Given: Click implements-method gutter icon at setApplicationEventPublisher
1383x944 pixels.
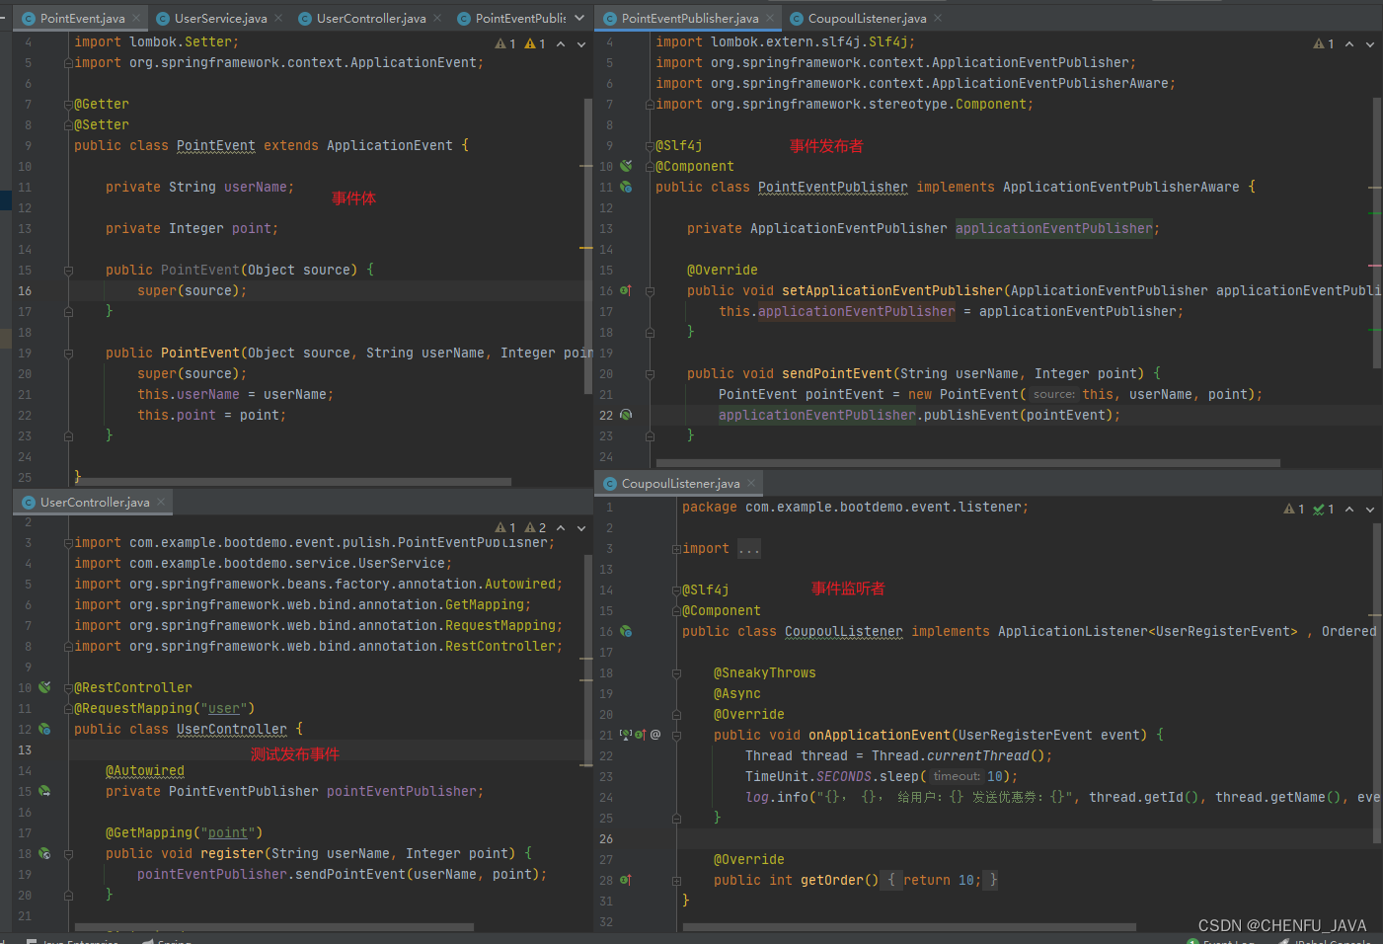Looking at the screenshot, I should click(x=625, y=290).
